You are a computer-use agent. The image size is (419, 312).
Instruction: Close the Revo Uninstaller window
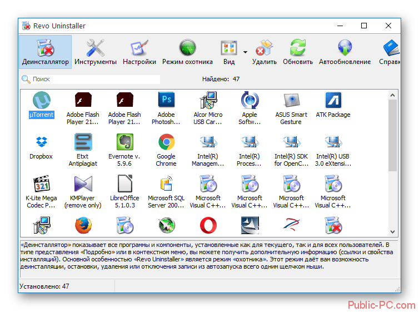tap(388, 26)
